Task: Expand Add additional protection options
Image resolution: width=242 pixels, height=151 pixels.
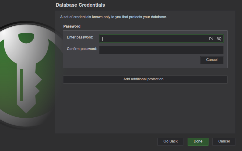Action: tap(145, 79)
